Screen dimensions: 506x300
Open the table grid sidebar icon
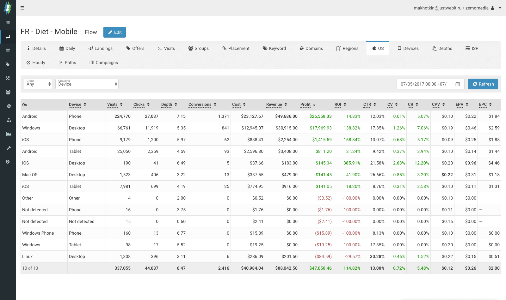pyautogui.click(x=8, y=23)
